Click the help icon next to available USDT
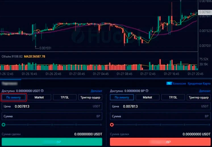Screen dimensions: 212x147 (x=42, y=91)
